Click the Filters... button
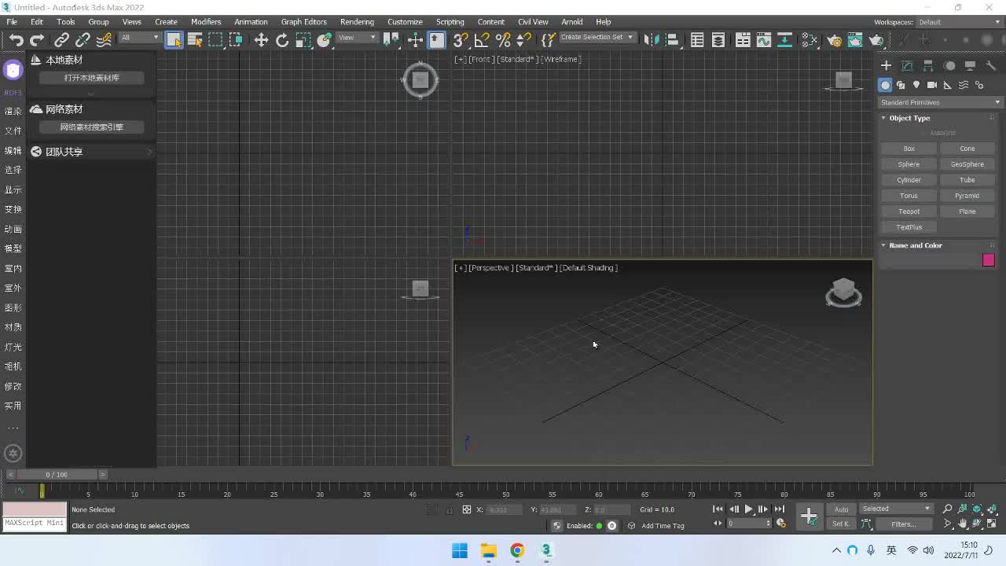 coord(903,524)
